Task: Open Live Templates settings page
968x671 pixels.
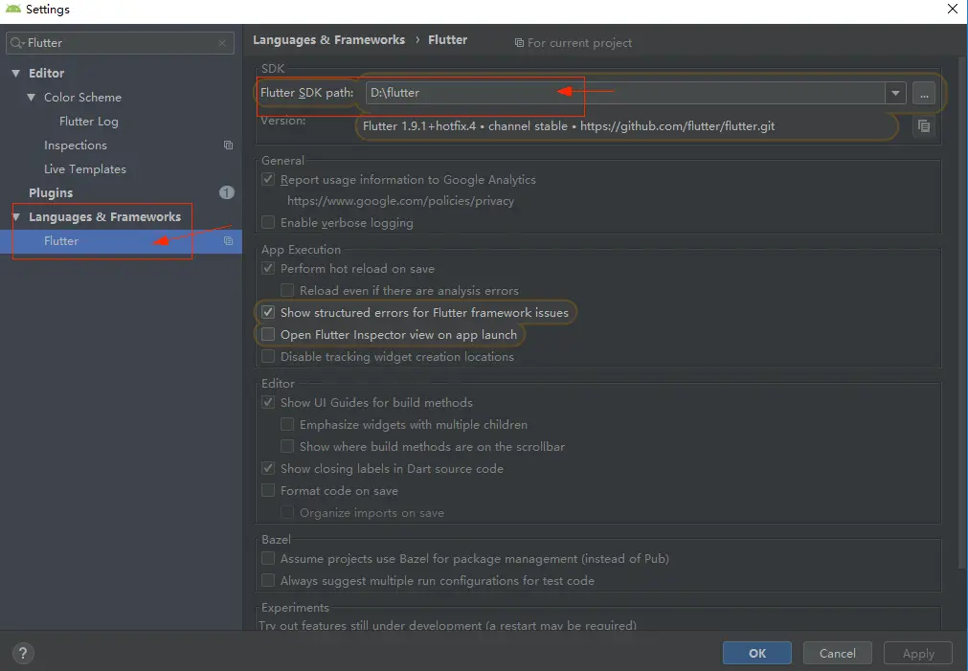Action: [84, 169]
